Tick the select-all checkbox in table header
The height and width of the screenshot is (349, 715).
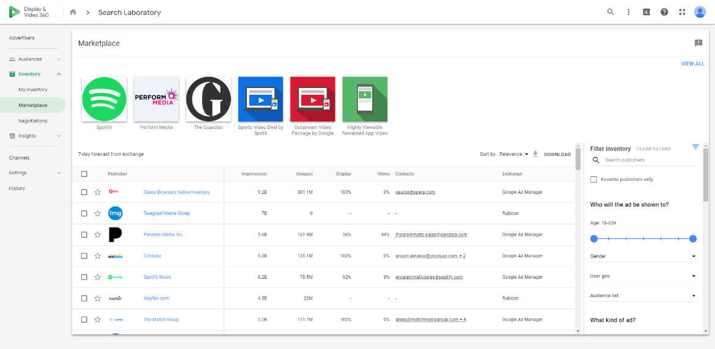84,174
